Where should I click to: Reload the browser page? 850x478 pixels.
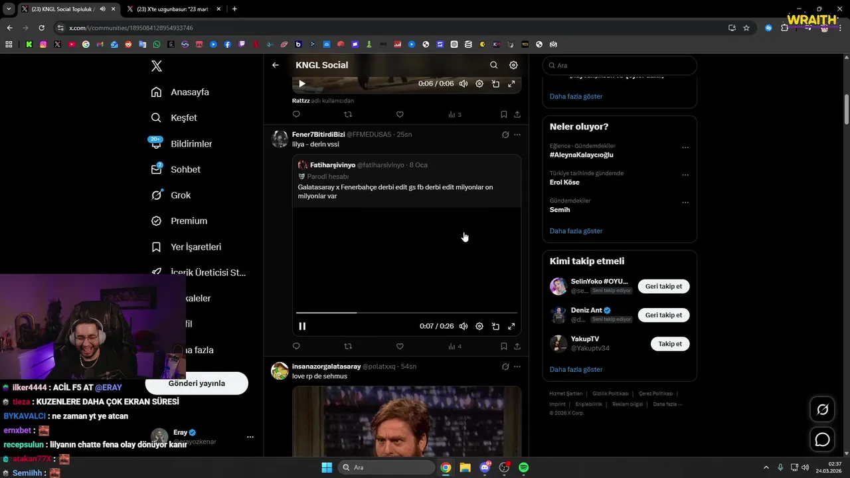(41, 28)
